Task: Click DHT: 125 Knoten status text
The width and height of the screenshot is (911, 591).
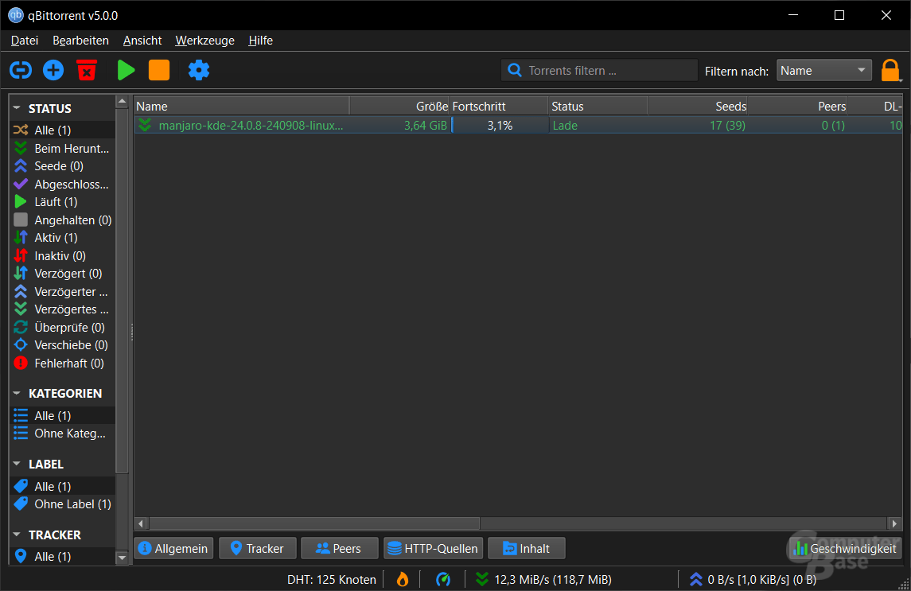Action: 331,579
